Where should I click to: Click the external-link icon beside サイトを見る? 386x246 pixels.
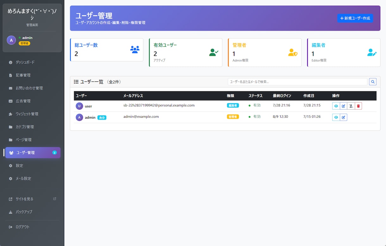[x=55, y=199]
